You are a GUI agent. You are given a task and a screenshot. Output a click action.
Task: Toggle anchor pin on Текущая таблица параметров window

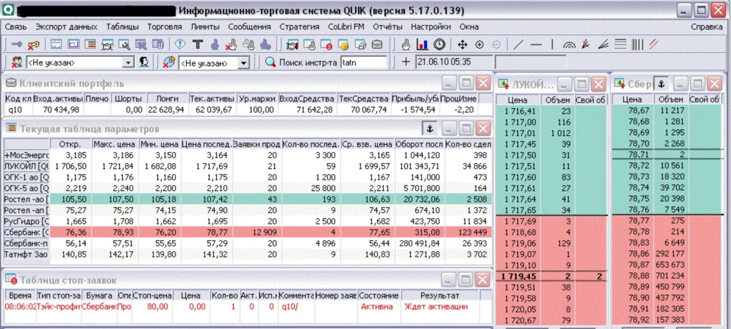coord(430,129)
